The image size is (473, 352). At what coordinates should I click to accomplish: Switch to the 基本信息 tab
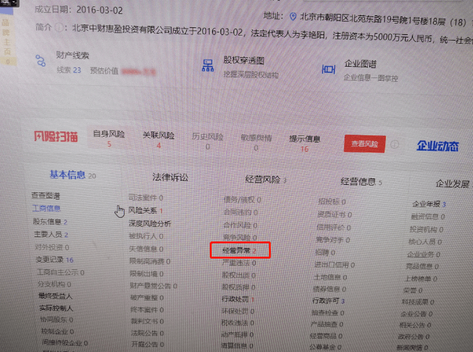67,175
